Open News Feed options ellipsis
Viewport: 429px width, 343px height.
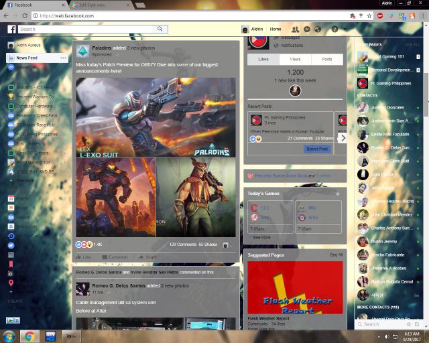(63, 58)
